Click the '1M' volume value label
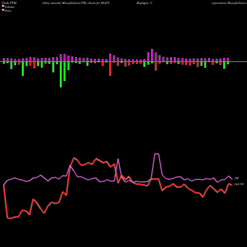 236,178
